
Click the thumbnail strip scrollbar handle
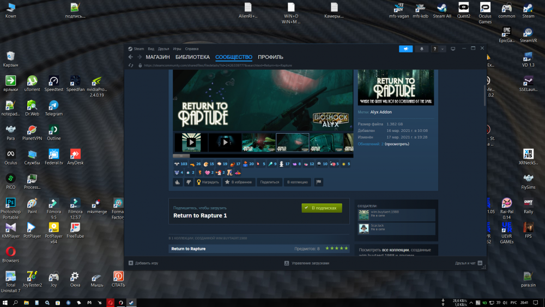coord(181,155)
